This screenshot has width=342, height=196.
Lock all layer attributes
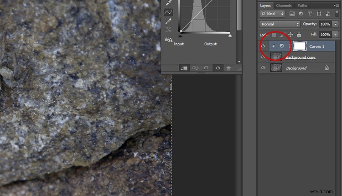click(x=299, y=35)
